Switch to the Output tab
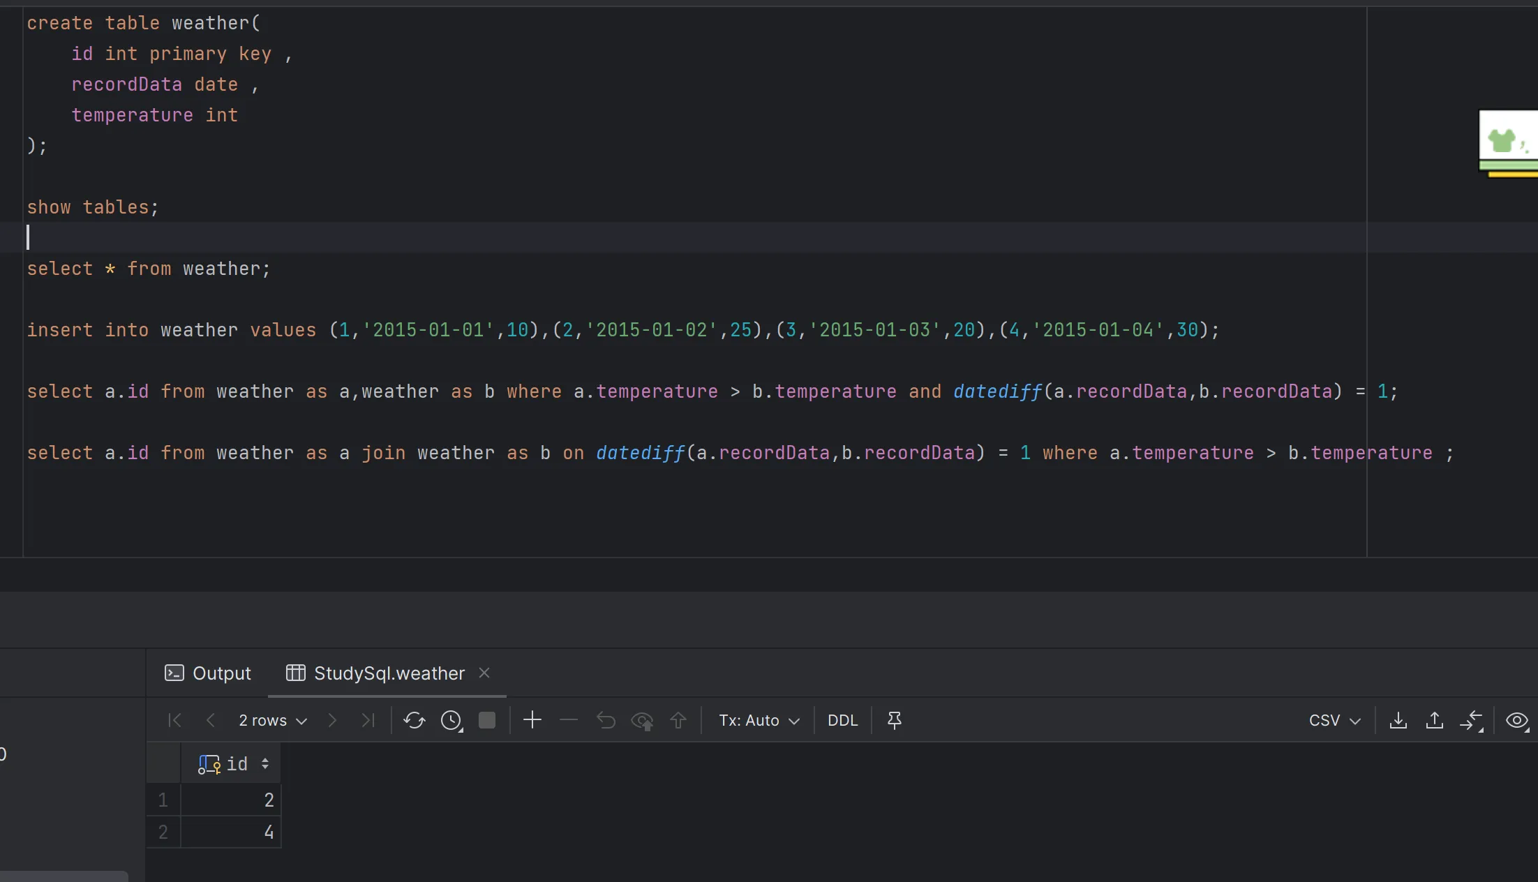Screen dimensions: 1538x882 207,673
